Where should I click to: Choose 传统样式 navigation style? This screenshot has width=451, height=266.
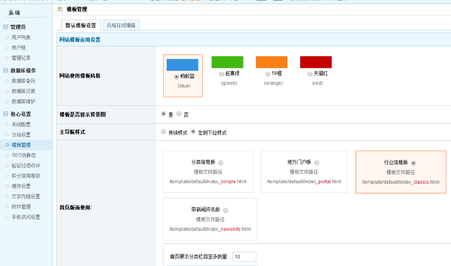(x=163, y=131)
